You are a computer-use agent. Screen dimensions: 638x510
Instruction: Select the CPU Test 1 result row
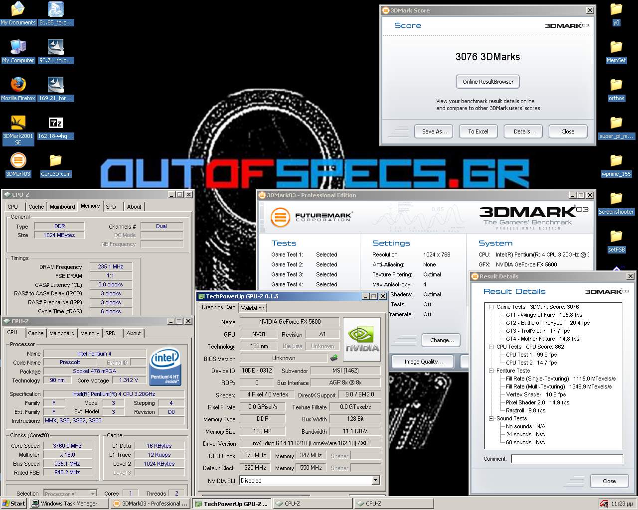[x=531, y=355]
